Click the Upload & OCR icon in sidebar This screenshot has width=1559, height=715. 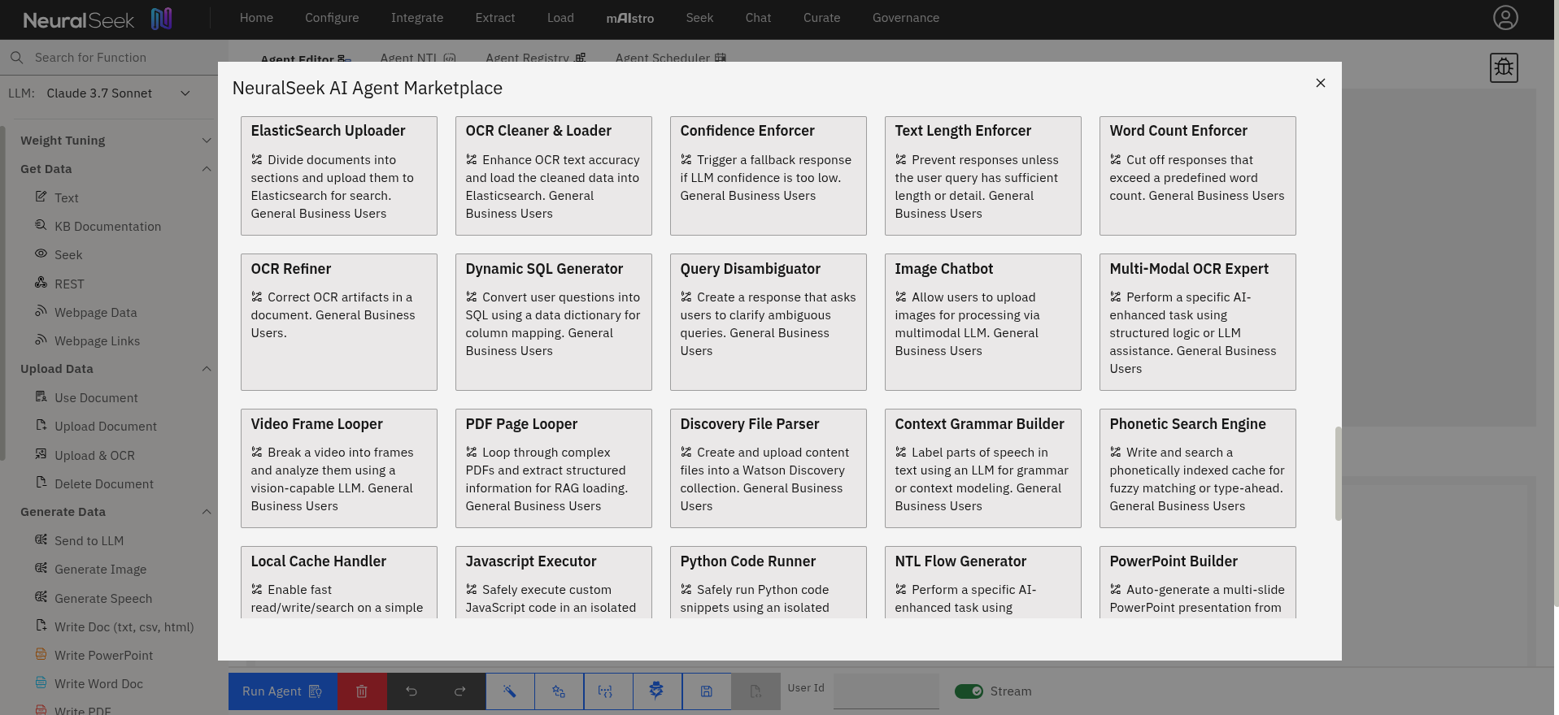click(41, 454)
